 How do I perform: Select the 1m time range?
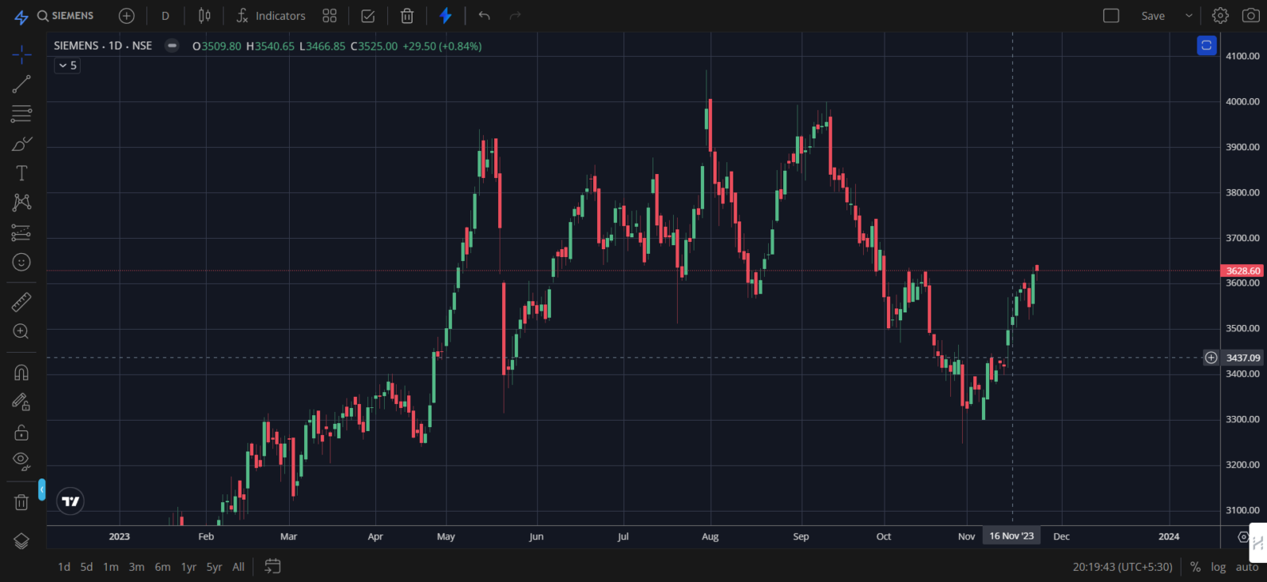click(111, 567)
